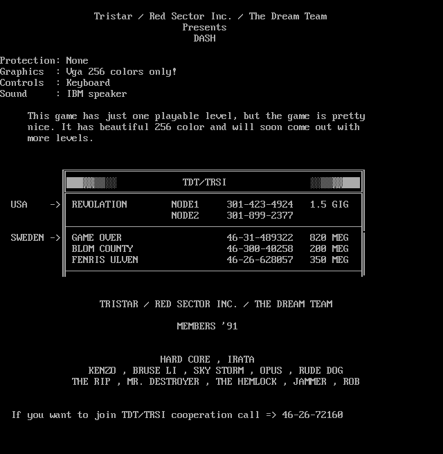Click the Vga 256 colors only! text

click(121, 72)
